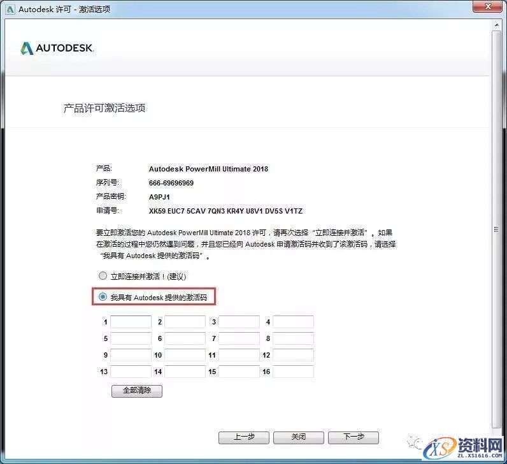Click the 全部清除 (clear all) button

(x=137, y=391)
